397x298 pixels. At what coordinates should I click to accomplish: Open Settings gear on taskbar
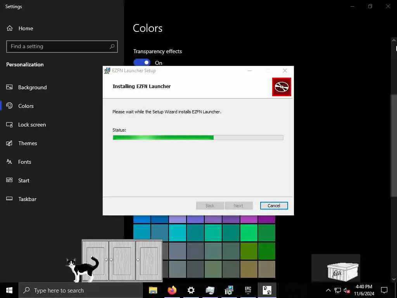[191, 290]
